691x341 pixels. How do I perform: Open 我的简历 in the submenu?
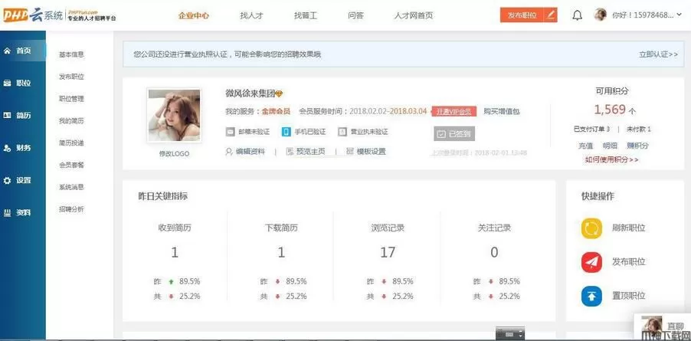coord(71,121)
